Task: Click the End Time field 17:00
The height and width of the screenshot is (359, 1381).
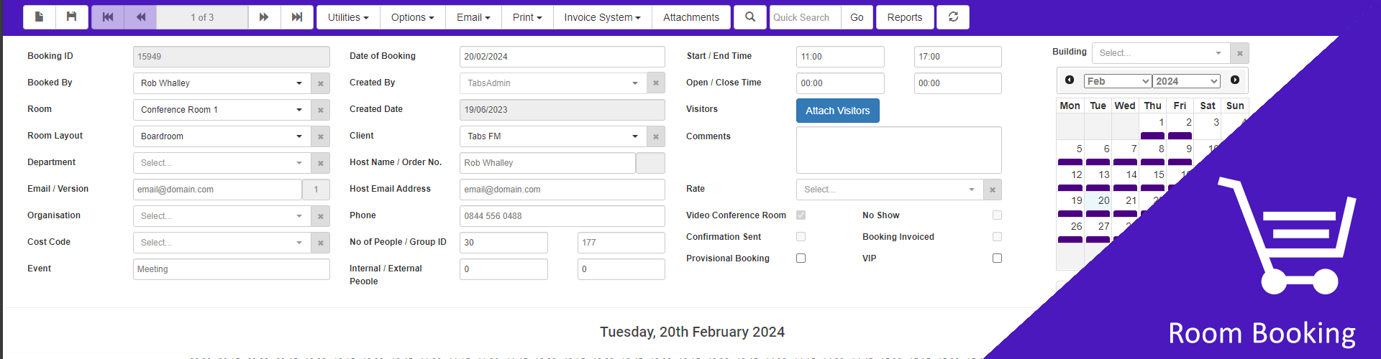Action: 958,57
